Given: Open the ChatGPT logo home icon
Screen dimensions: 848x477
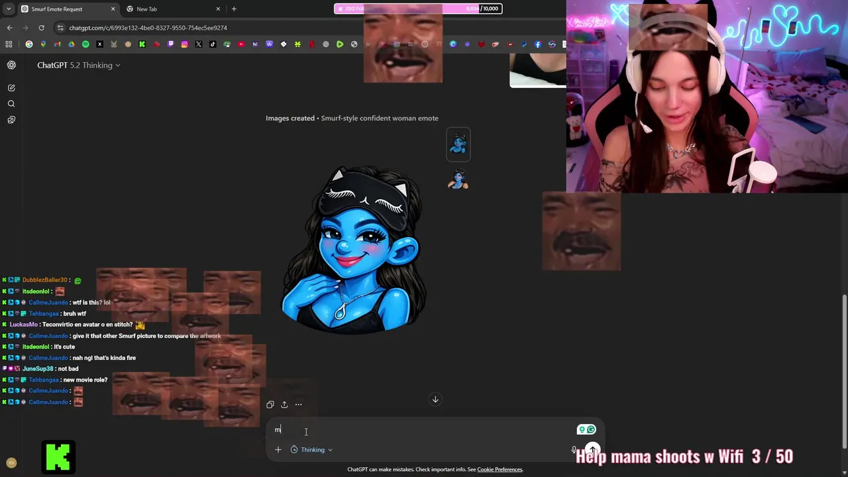Looking at the screenshot, I should click(11, 65).
